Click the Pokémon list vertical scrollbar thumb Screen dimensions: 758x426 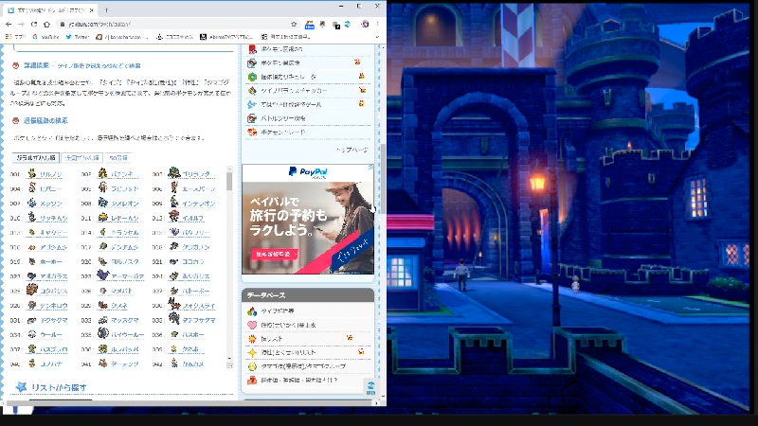(x=229, y=182)
